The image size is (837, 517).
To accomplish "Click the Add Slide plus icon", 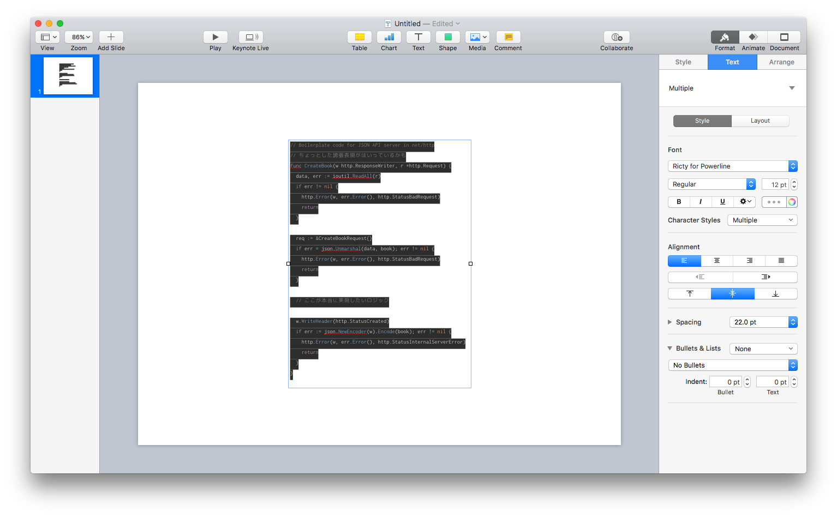I will pos(111,37).
